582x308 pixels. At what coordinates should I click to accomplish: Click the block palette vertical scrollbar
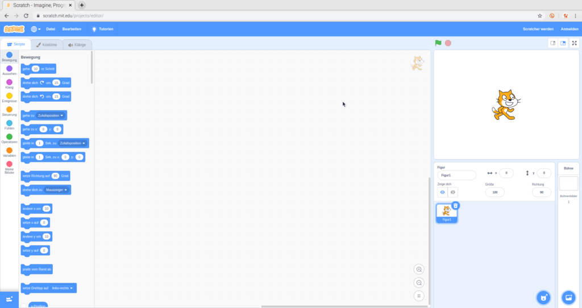[92, 68]
